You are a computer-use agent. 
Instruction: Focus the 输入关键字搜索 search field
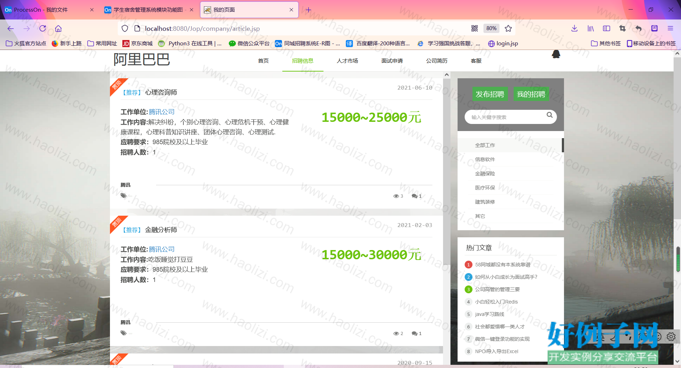(507, 117)
